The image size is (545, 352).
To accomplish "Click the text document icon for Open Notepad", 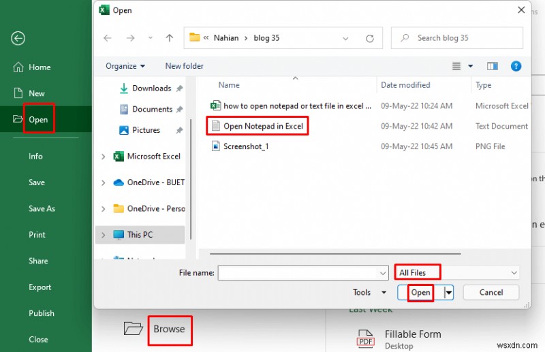I will tap(215, 126).
